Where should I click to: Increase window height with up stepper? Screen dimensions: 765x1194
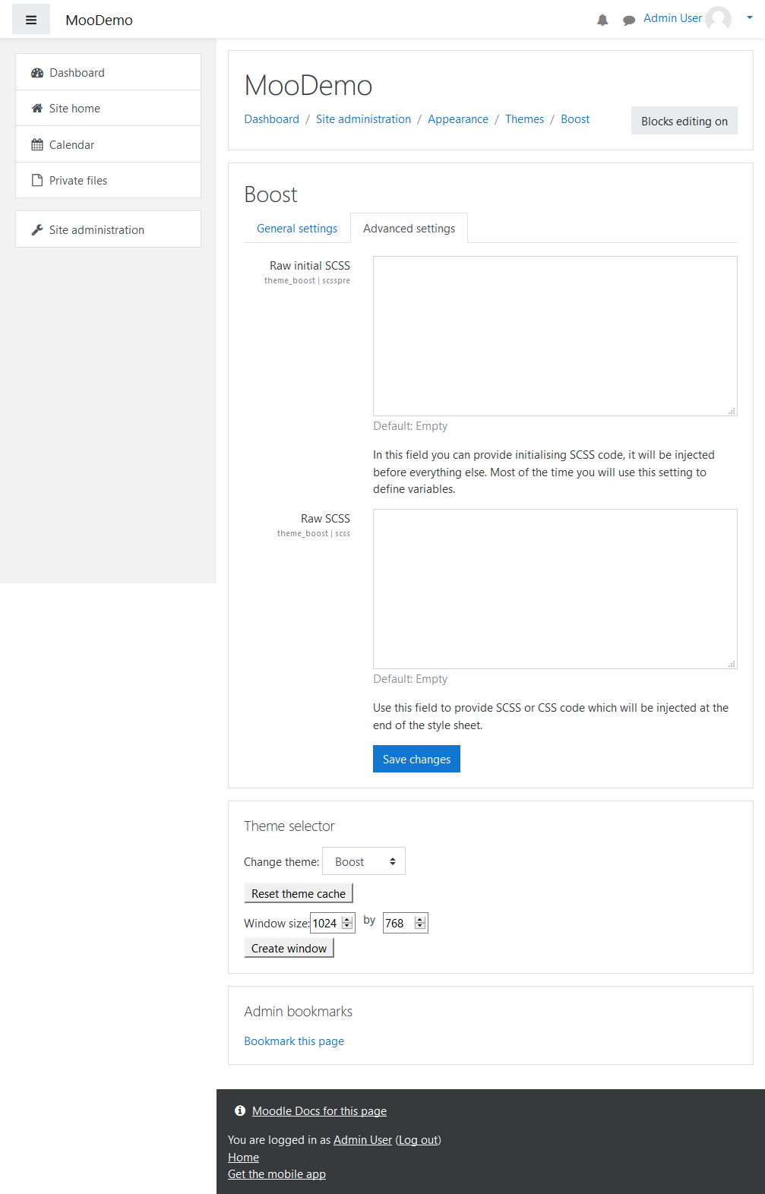tap(420, 920)
